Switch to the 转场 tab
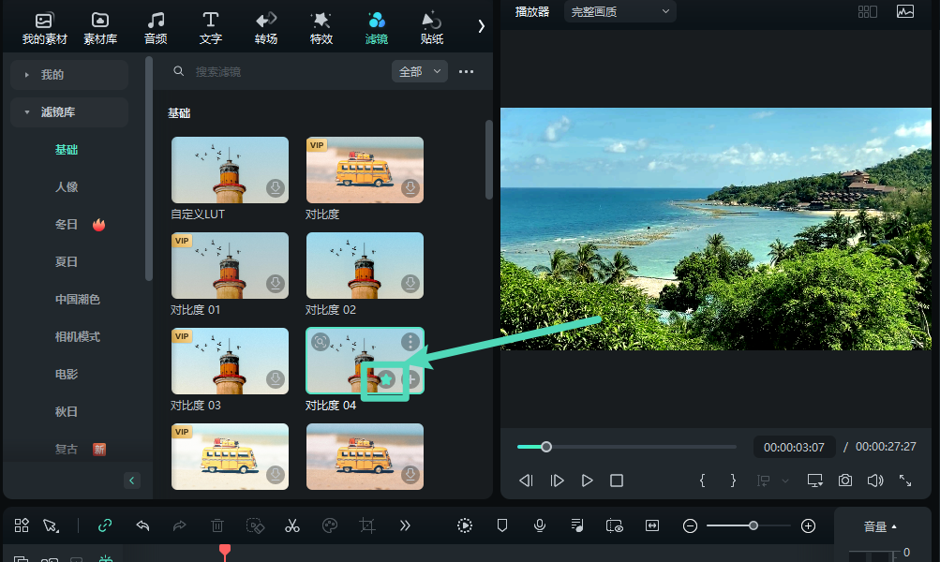This screenshot has width=940, height=562. coord(266,28)
